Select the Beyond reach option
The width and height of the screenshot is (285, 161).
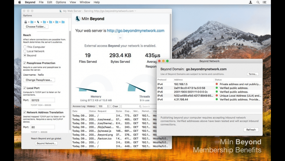coord(25,56)
